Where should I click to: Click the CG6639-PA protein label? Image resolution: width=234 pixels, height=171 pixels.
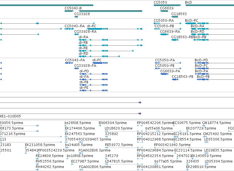[x=170, y=71]
